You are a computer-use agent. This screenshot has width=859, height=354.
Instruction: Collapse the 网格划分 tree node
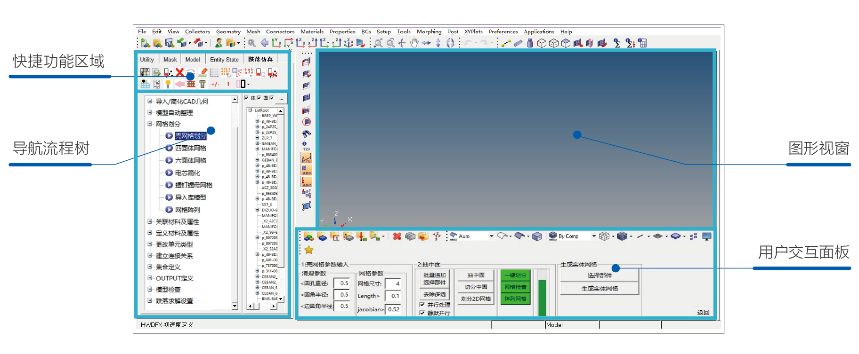coord(150,124)
